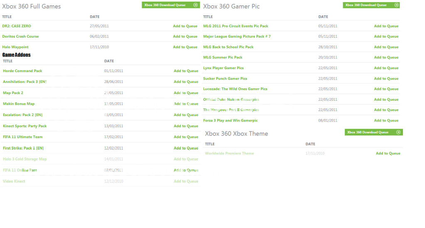Open MLG 2011 Pro Circuit Events Pic Pack

[236, 26]
